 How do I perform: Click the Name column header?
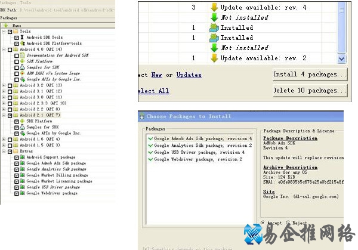pos(17,25)
